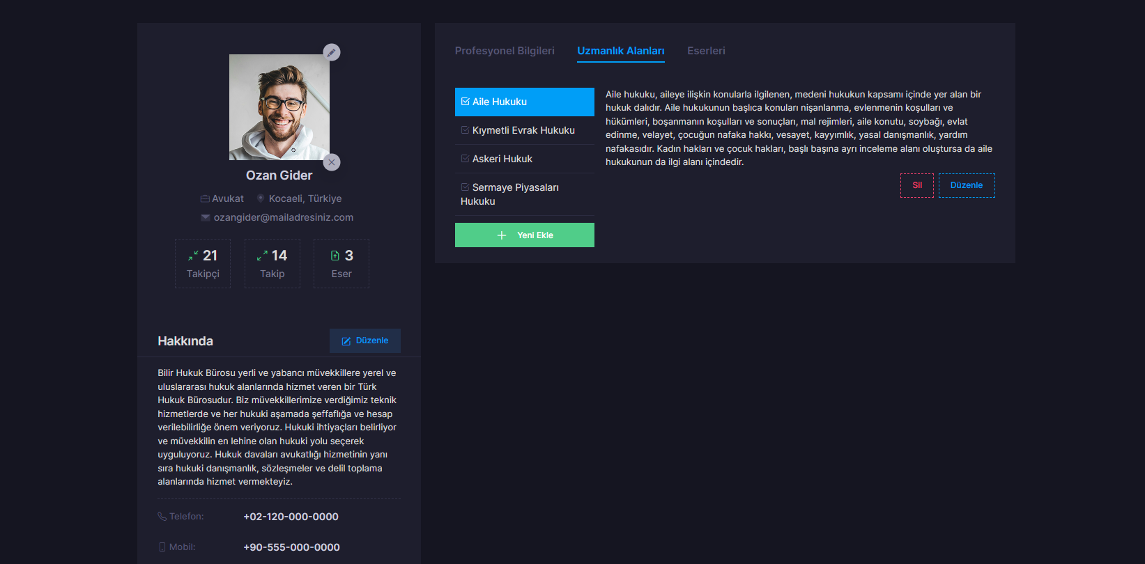
Task: Toggle the Aile Hukuku checkbox
Action: click(465, 102)
